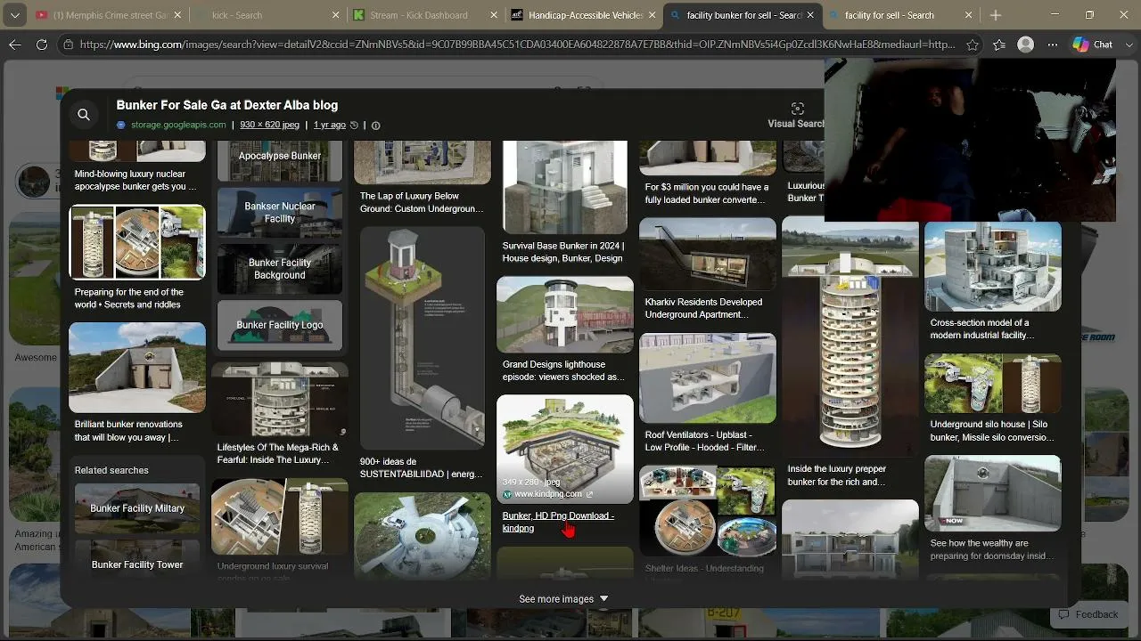Open the Favorites list icon
The image size is (1141, 641).
click(x=999, y=45)
